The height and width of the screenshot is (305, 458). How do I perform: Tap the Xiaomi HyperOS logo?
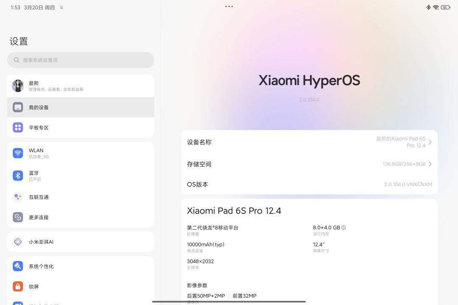pos(309,80)
